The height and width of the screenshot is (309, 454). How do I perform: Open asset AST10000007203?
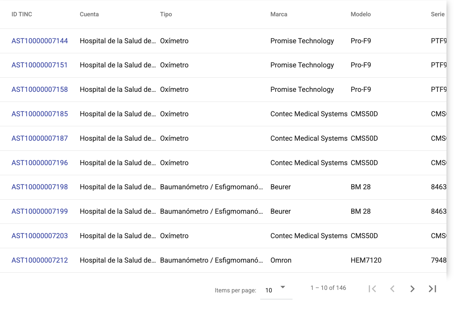[40, 236]
